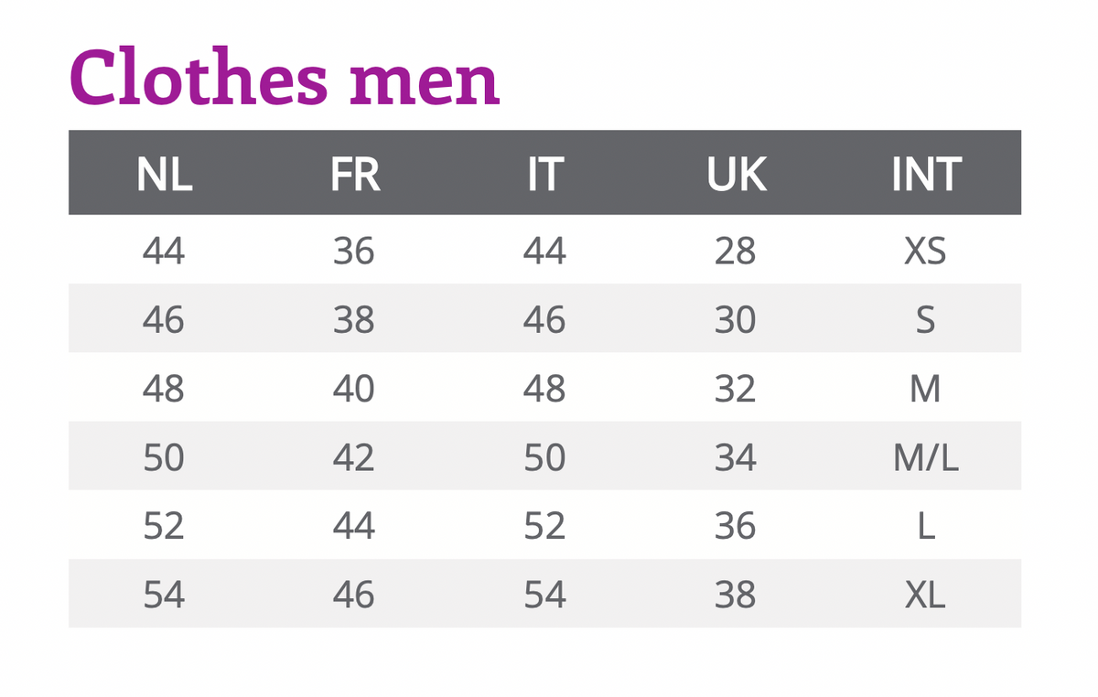Click the "Clothes men" title
1098x697 pixels.
click(x=285, y=77)
